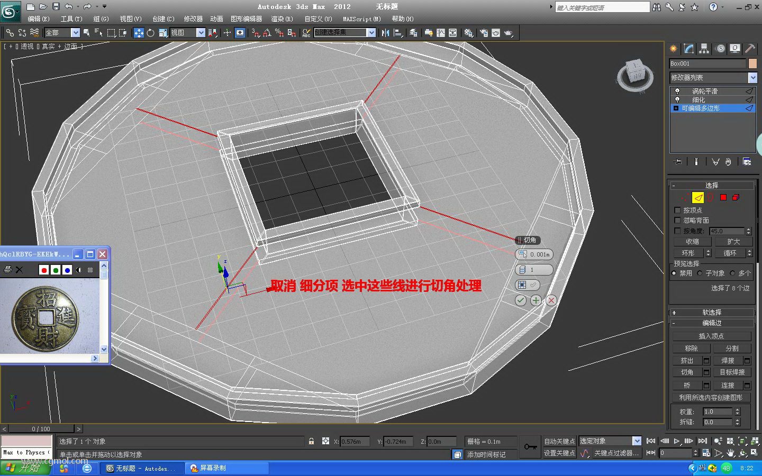Click the Mirror tool in the toolbar
The width and height of the screenshot is (762, 476).
coord(385,33)
